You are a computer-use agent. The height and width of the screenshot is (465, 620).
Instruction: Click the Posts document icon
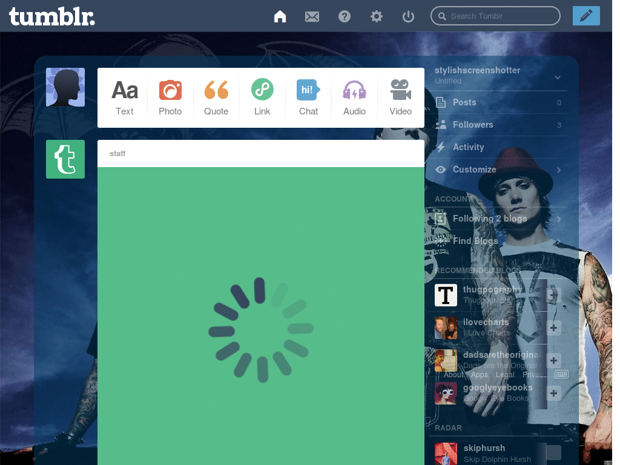pyautogui.click(x=441, y=102)
